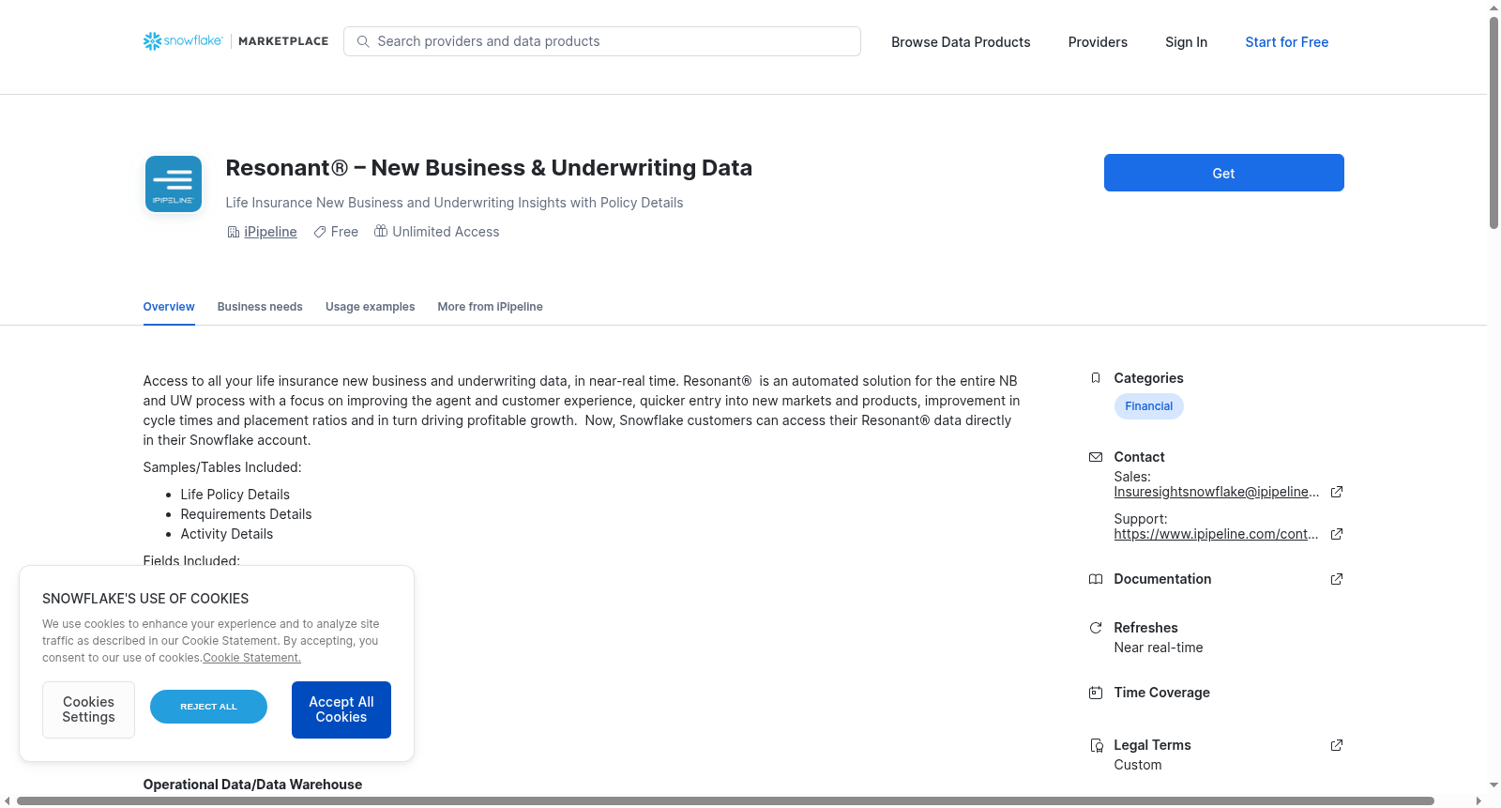
Task: Select the Financial category tag
Action: (1148, 406)
